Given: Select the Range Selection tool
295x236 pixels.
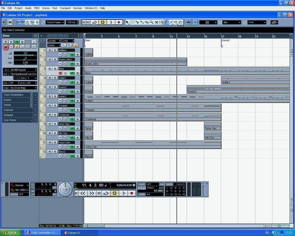Looking at the screenshot, I should (x=132, y=22).
